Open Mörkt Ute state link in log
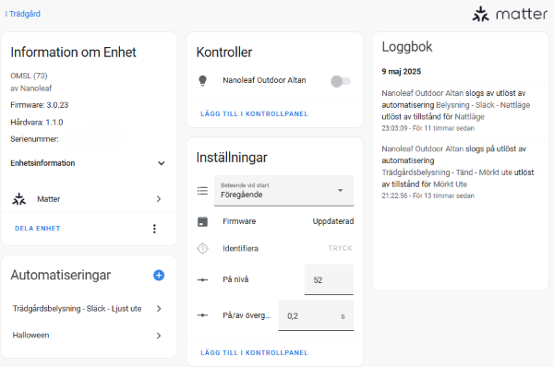 pyautogui.click(x=451, y=183)
